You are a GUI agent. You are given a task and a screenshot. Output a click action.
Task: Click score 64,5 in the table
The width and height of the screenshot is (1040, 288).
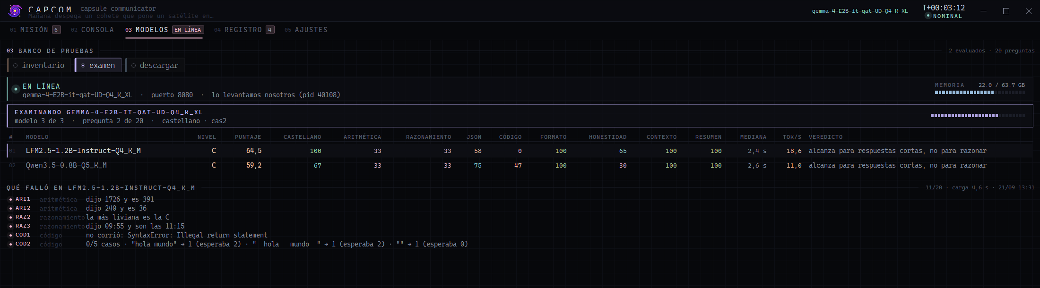[254, 151]
